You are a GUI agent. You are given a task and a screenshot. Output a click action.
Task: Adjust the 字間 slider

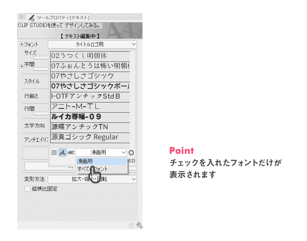click(41, 69)
